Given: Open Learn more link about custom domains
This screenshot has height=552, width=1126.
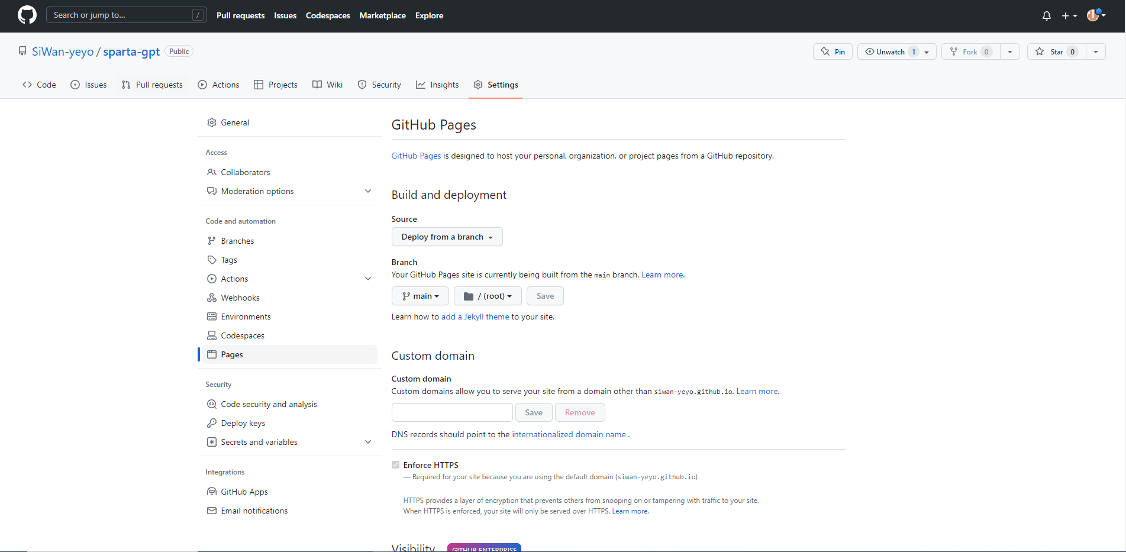Looking at the screenshot, I should pyautogui.click(x=757, y=391).
